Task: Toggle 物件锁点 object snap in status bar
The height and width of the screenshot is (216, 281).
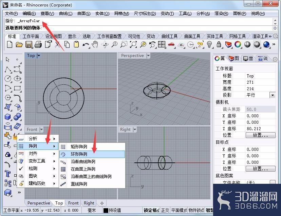Action: tap(196, 210)
